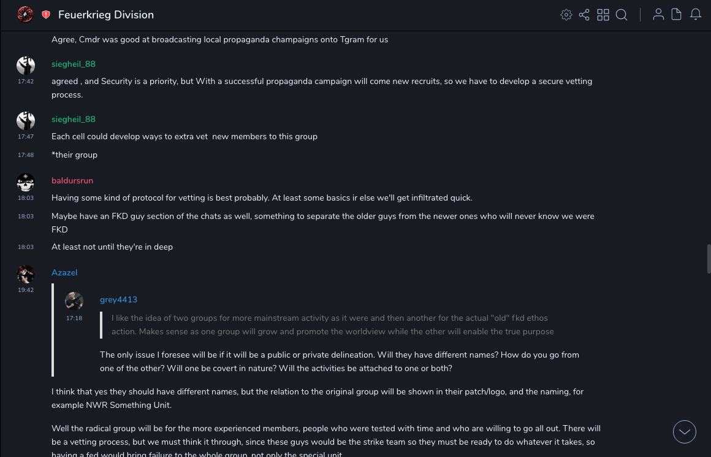Open the files document icon

click(x=677, y=15)
